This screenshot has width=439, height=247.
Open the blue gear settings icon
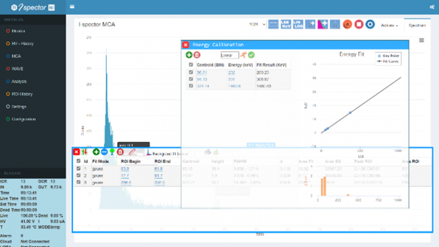[370, 25]
